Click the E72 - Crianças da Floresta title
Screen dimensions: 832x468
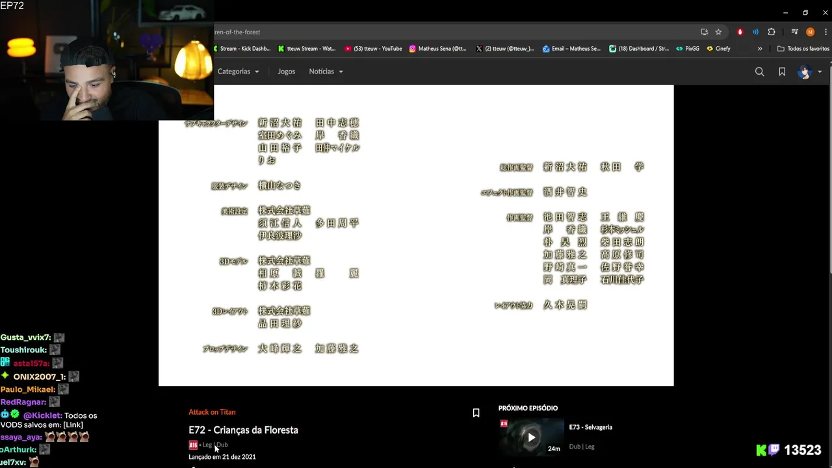tap(243, 430)
